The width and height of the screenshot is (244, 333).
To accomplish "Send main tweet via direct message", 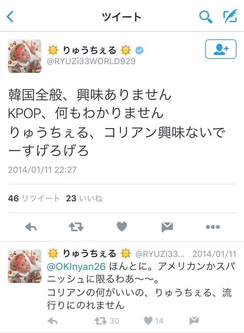I will (167, 227).
